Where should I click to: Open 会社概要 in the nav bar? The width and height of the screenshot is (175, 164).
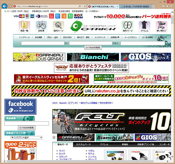[38, 37]
